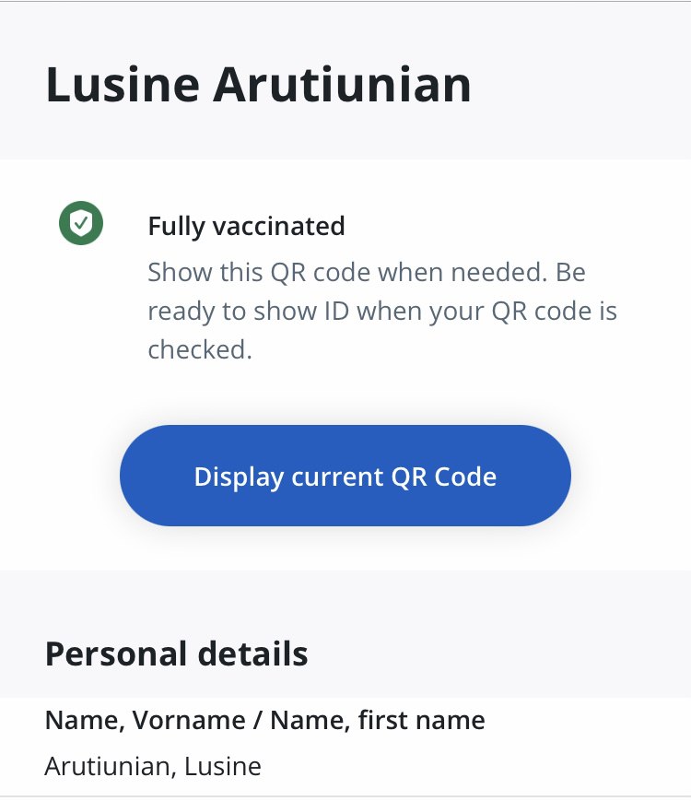Screen dimensions: 691x801
Task: Click the word "Display" on the blue button
Action: click(239, 477)
